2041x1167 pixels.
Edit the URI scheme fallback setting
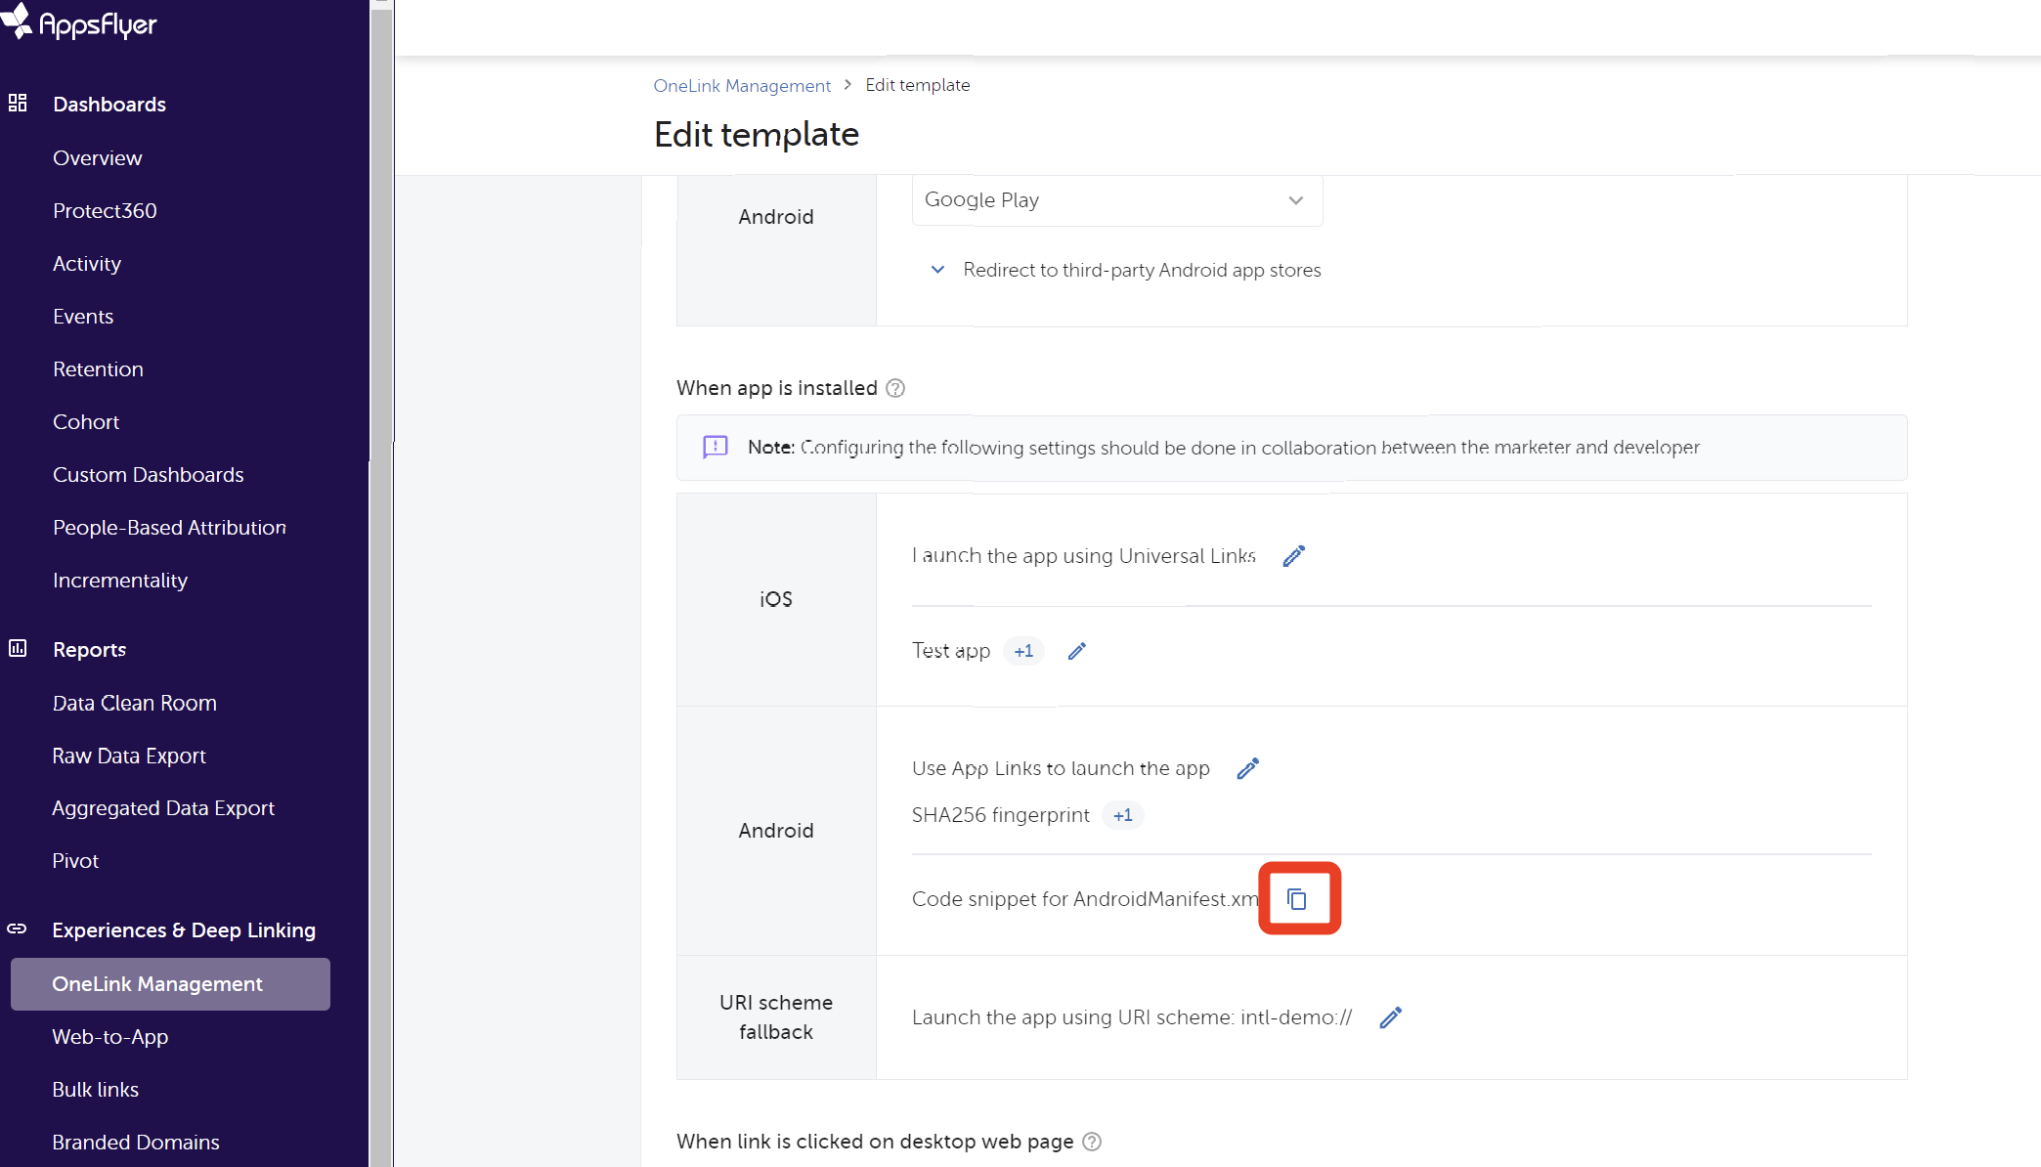[1391, 1017]
